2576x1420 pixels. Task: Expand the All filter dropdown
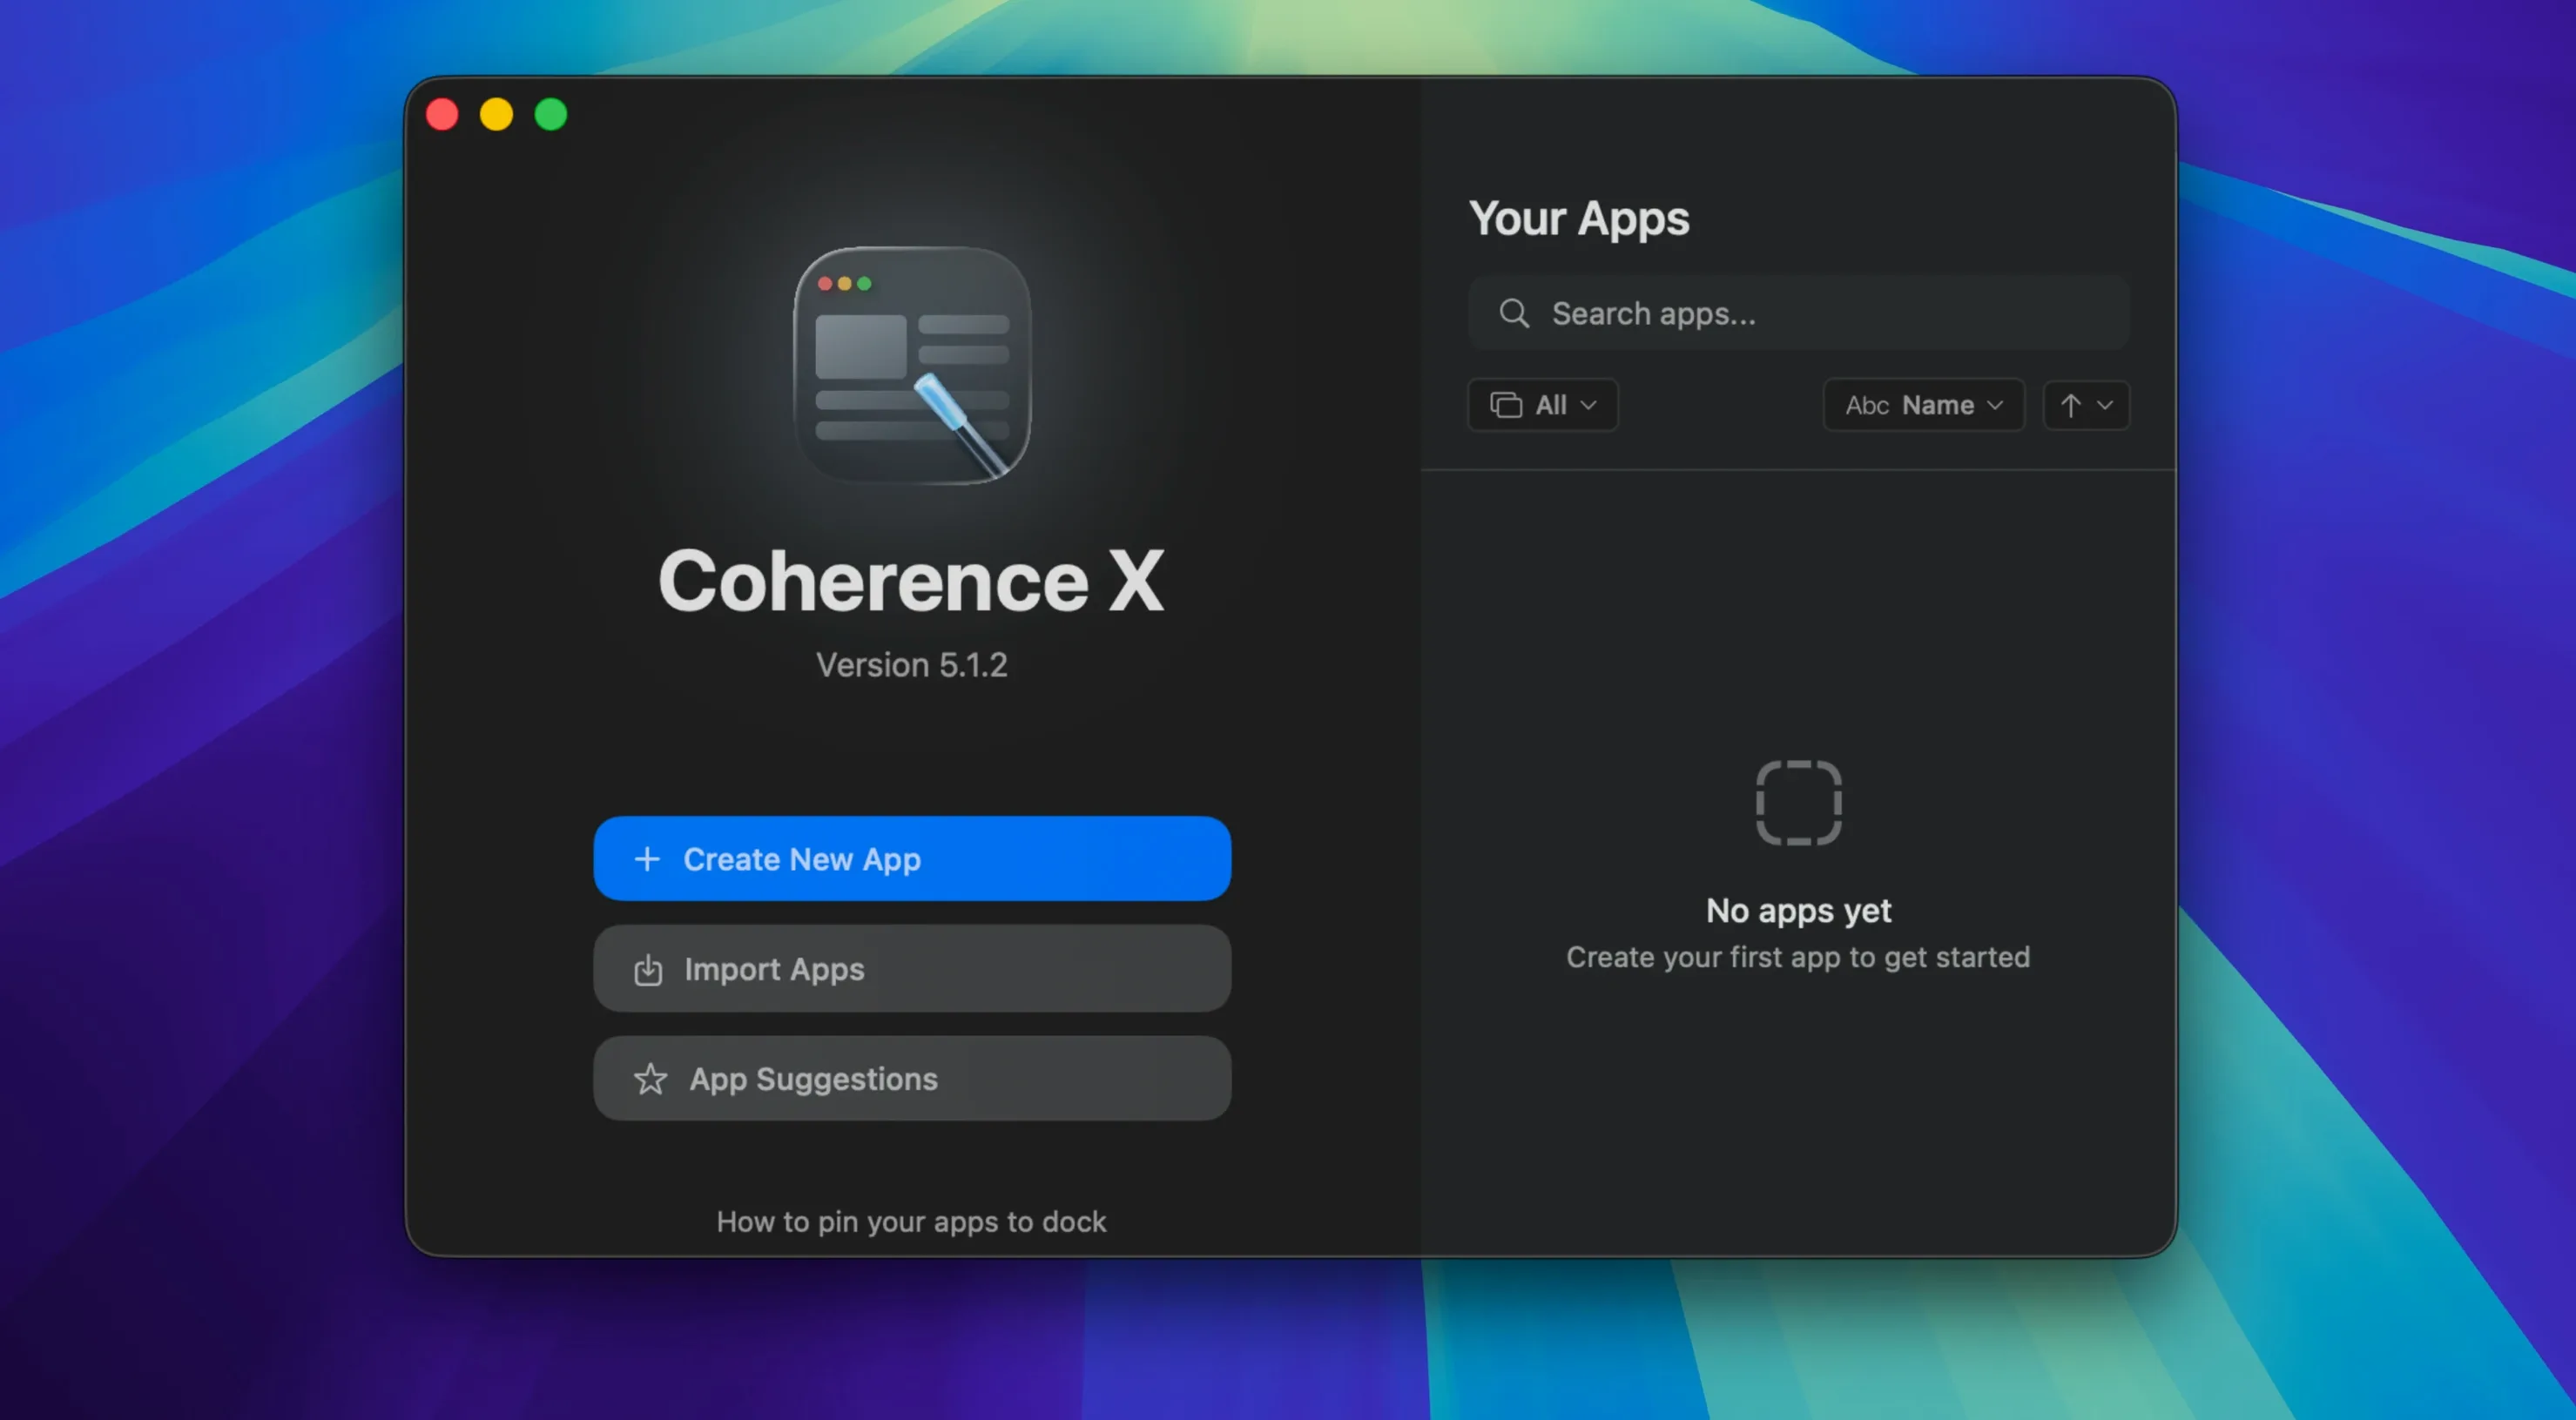(x=1542, y=405)
